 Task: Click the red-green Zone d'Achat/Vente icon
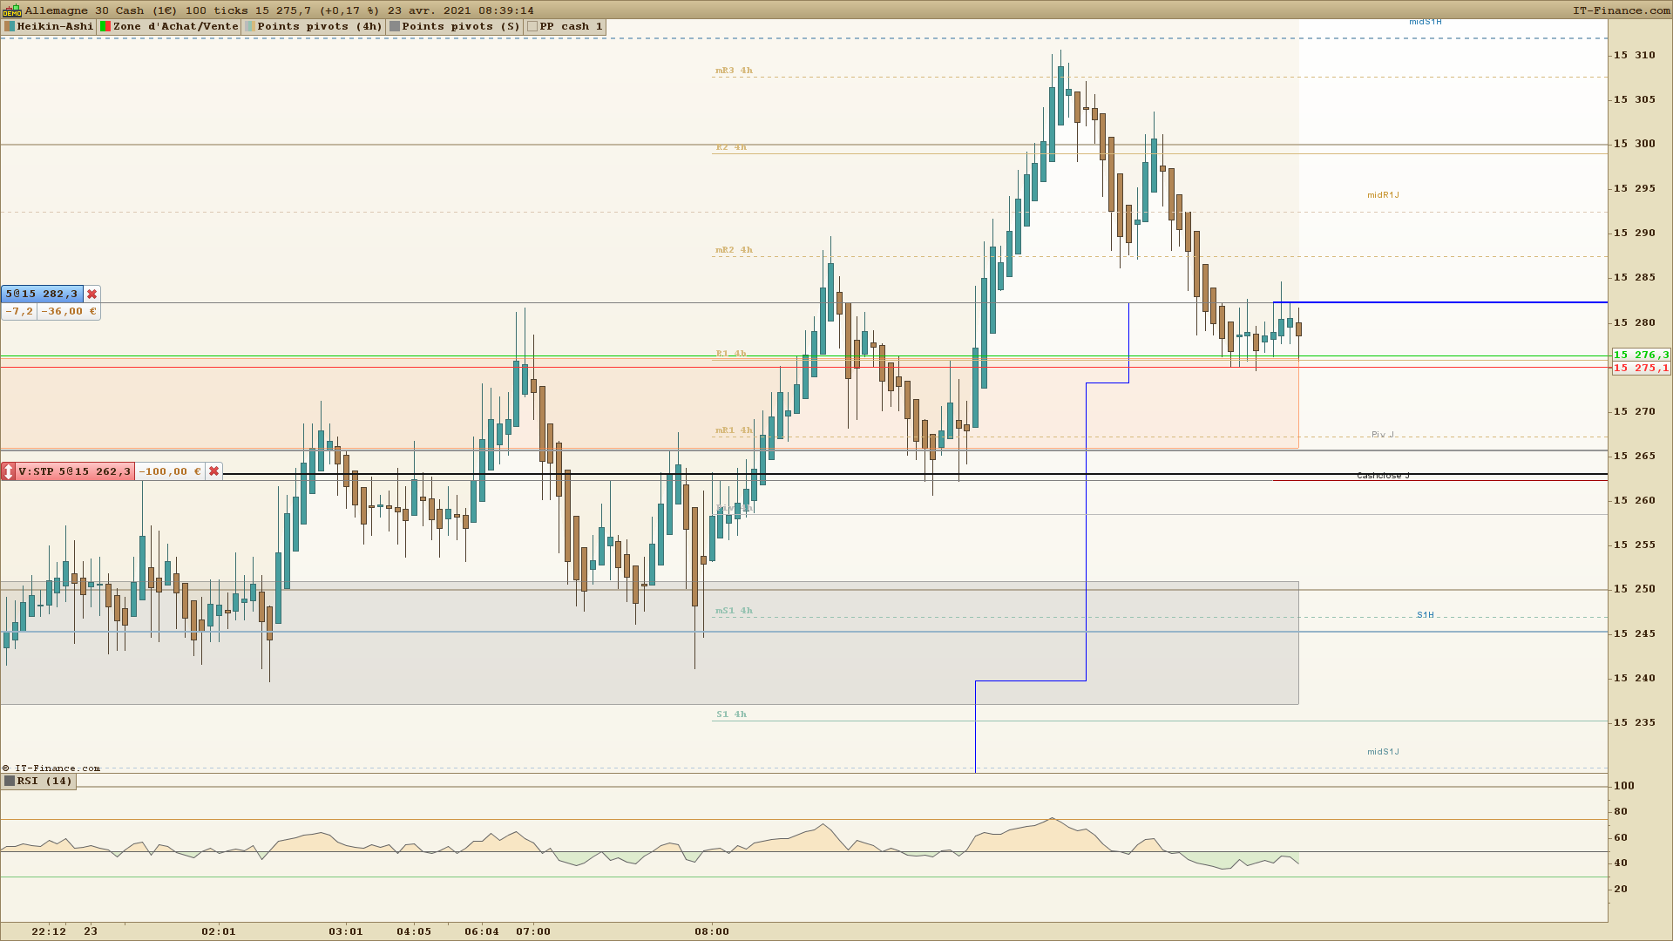[105, 27]
